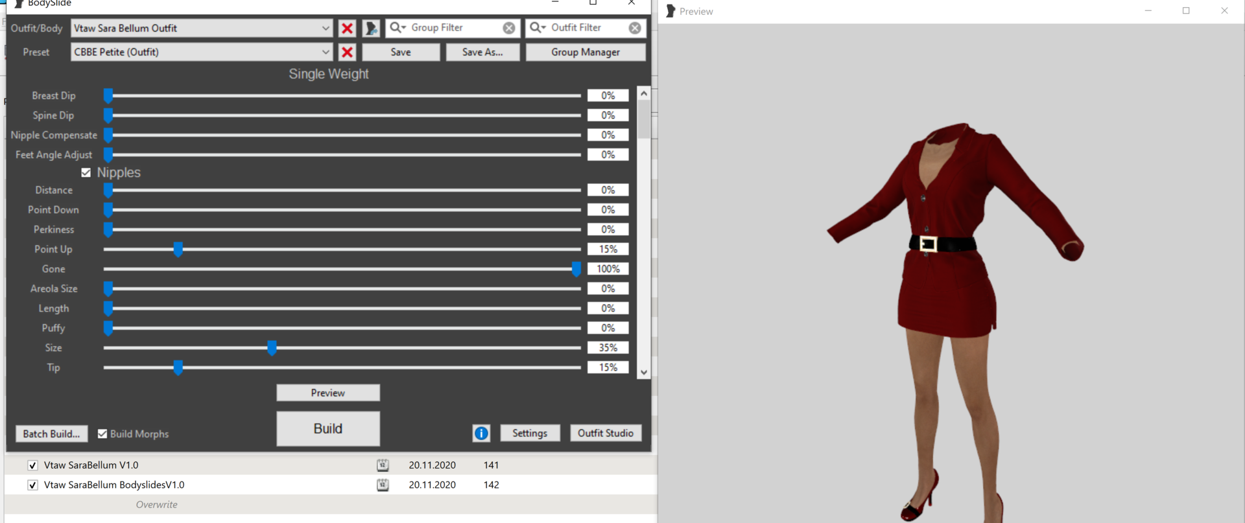Image resolution: width=1245 pixels, height=523 pixels.
Task: Click notes icon for Vtaw SaraBellum V1.0
Action: (x=383, y=465)
